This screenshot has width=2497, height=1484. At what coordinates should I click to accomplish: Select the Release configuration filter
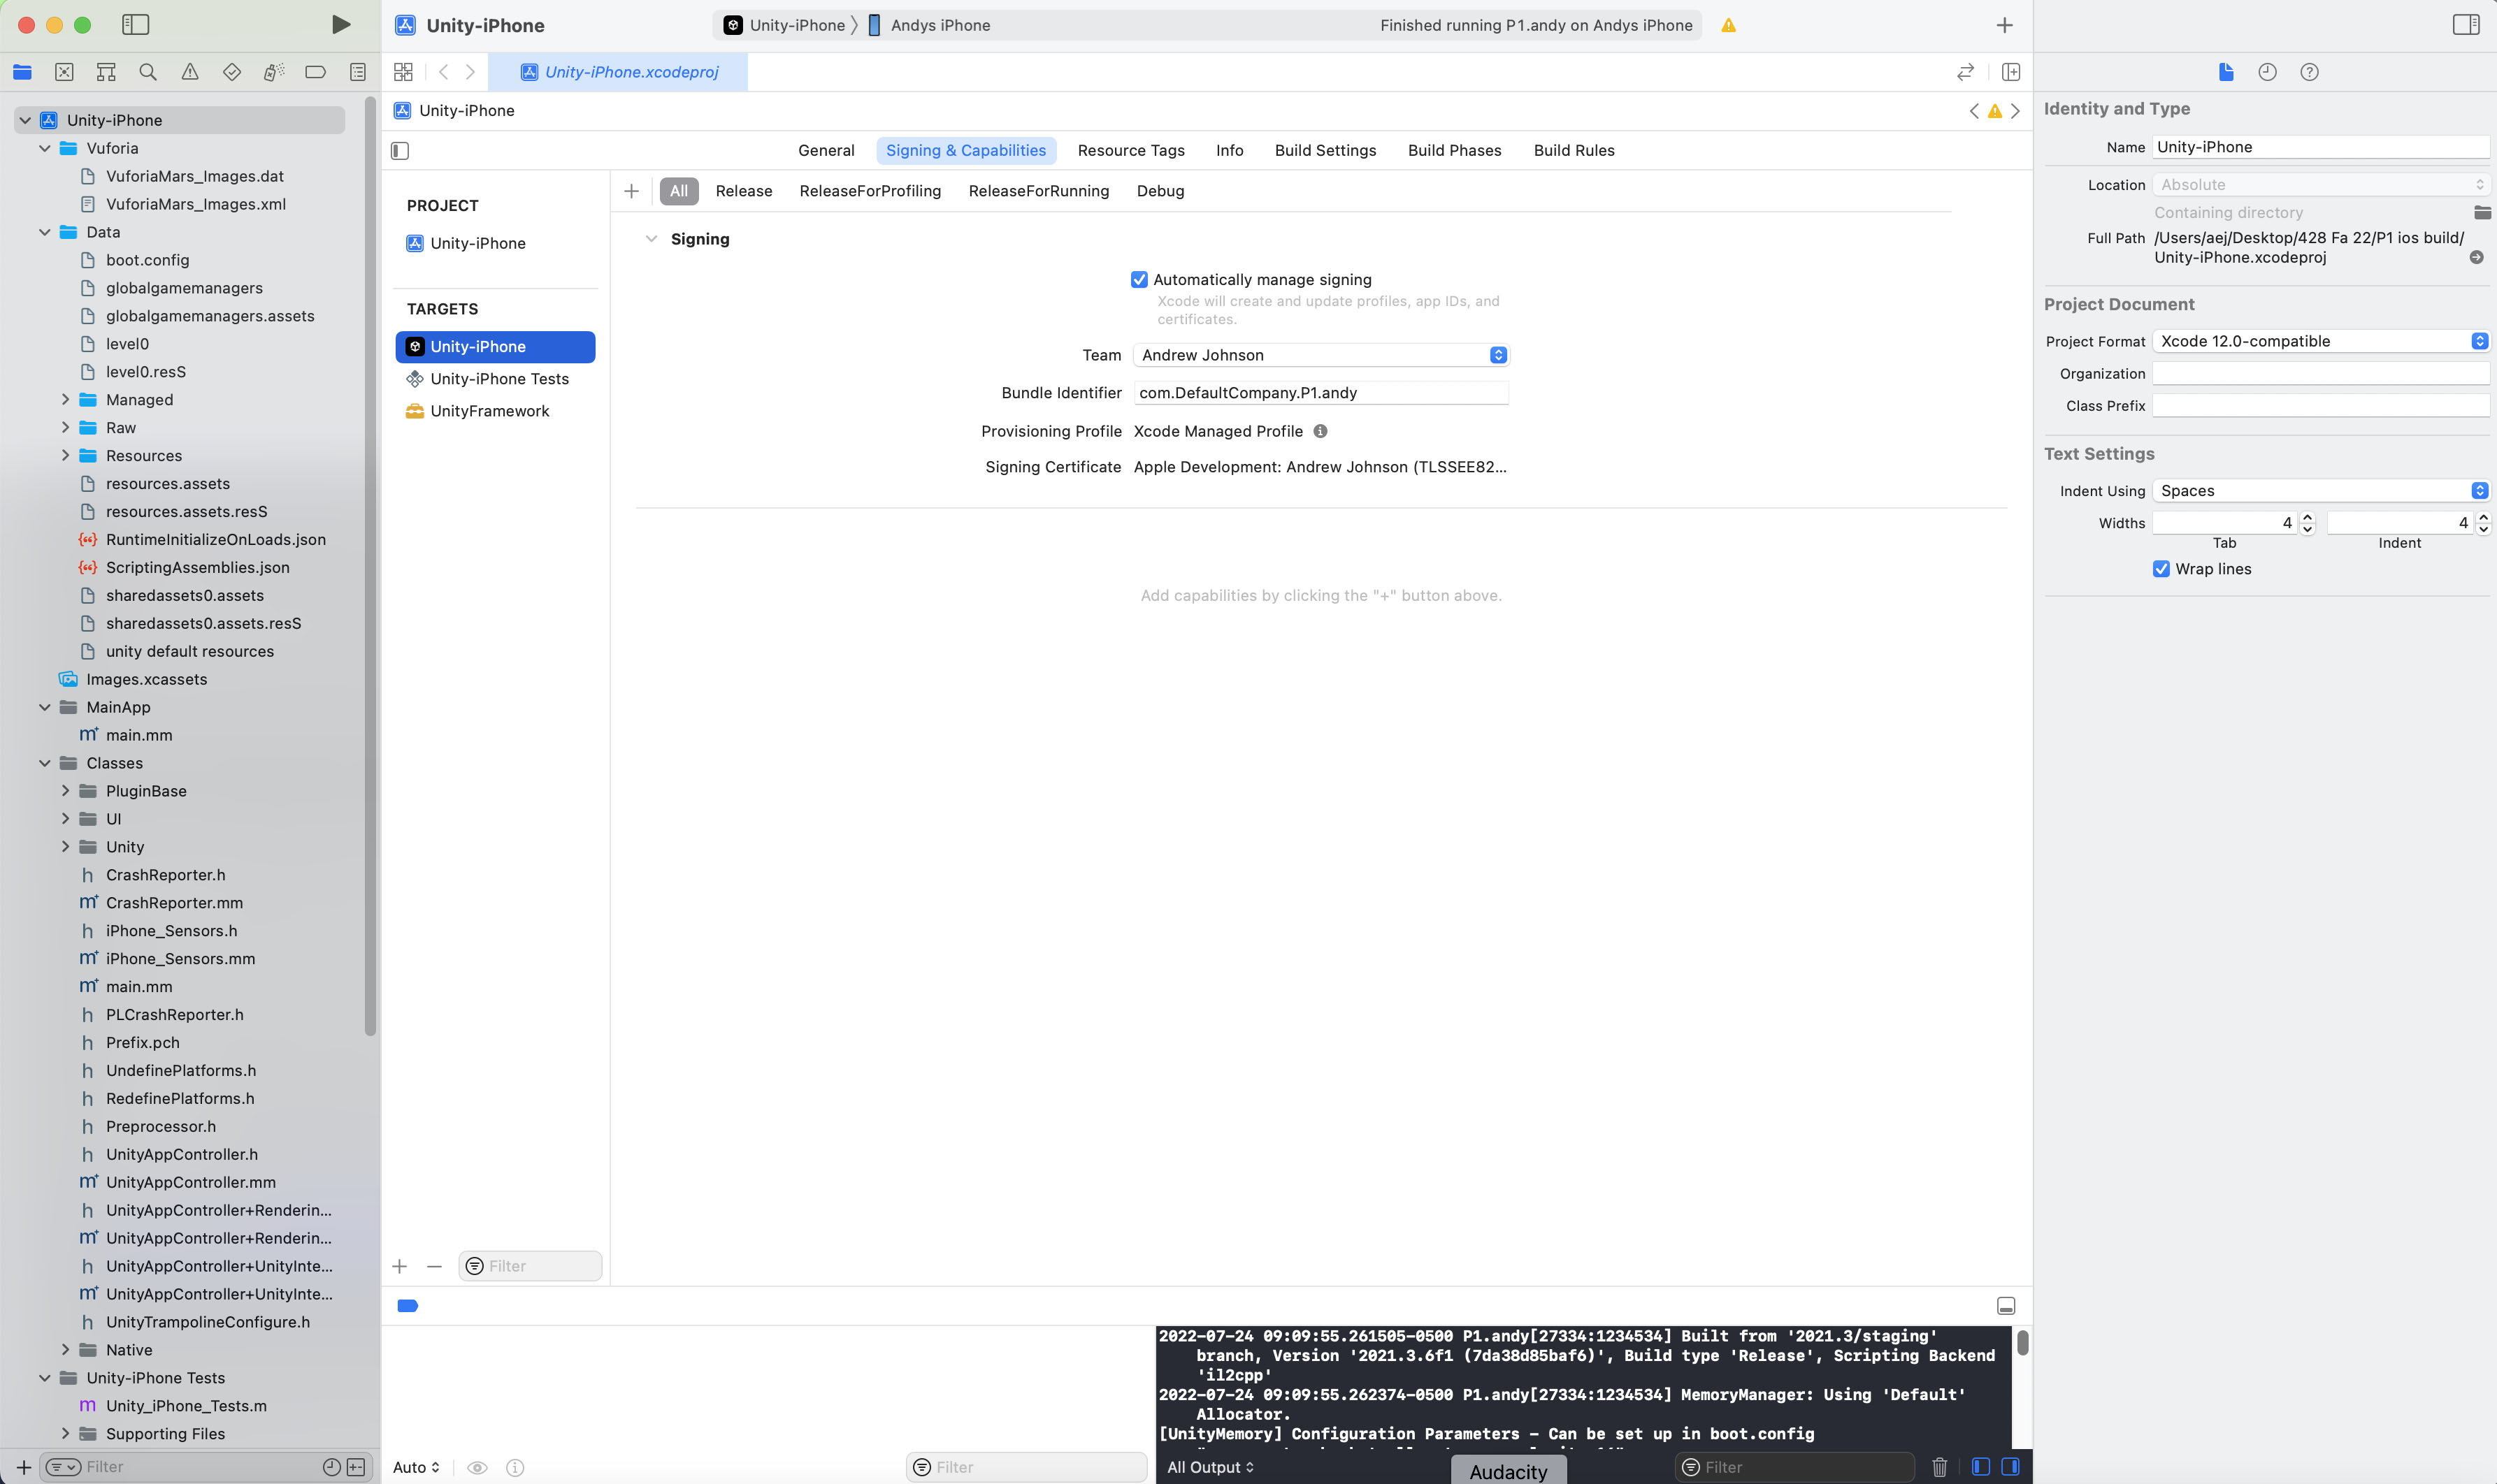743,191
